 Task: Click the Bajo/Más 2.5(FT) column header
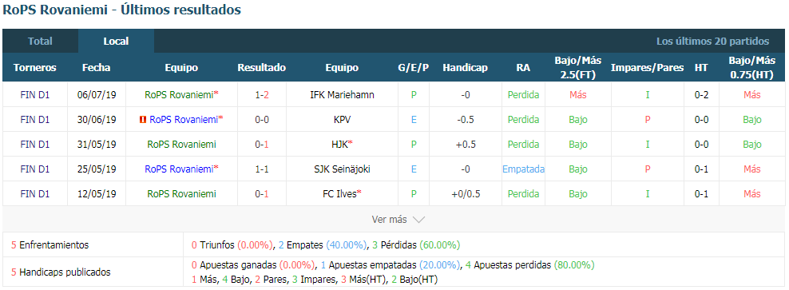pyautogui.click(x=578, y=67)
